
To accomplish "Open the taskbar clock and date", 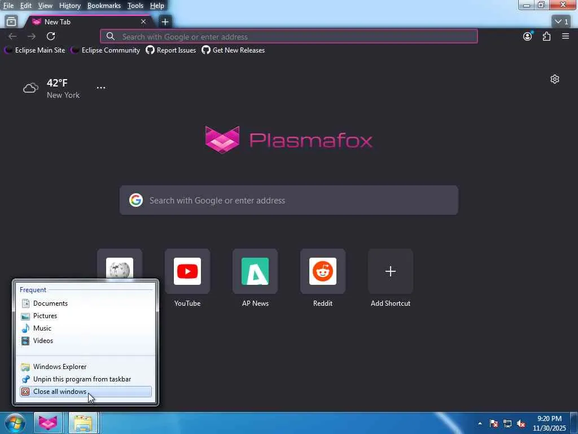I will [549, 423].
